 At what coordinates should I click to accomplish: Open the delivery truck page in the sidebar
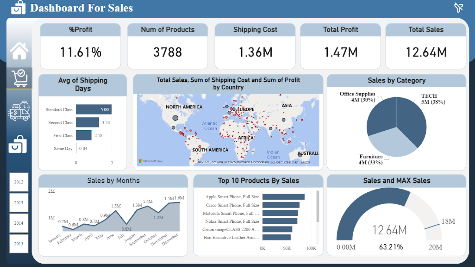tap(19, 110)
